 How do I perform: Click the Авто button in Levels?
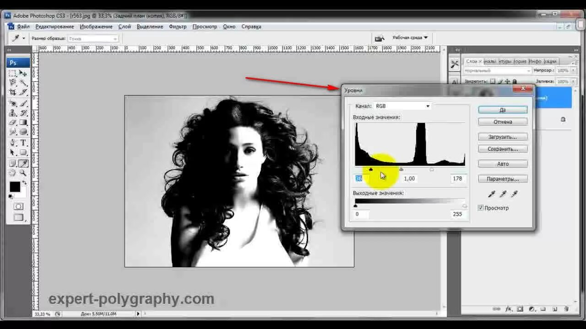coord(503,164)
